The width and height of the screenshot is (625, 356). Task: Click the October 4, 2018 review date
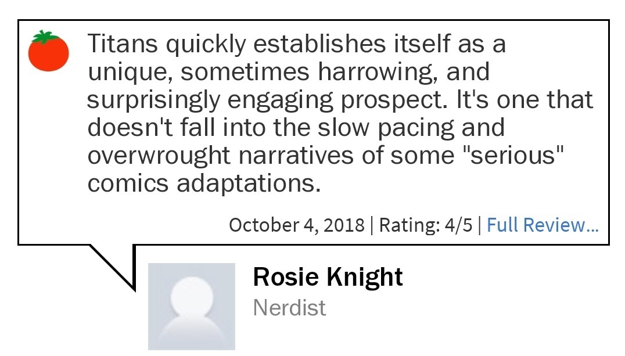click(x=297, y=225)
